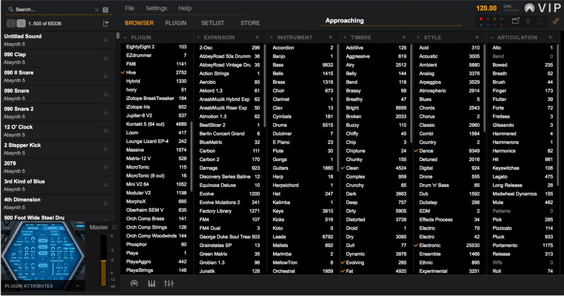Click the thumbs-up icon for 090 Clap
The image size is (564, 296).
(106, 58)
